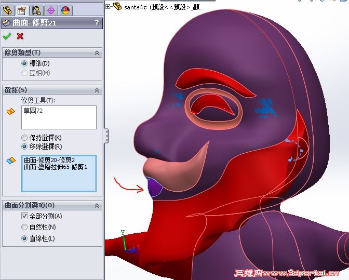Click the help question mark icon
The image size is (349, 280).
97,23
